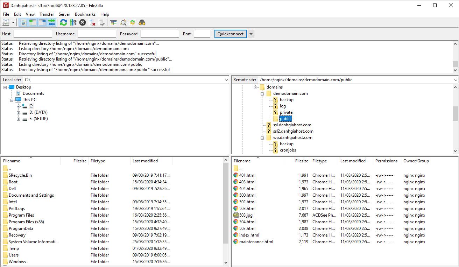Expand the E: (SETUP) drive node
The image size is (459, 267).
coord(19,119)
